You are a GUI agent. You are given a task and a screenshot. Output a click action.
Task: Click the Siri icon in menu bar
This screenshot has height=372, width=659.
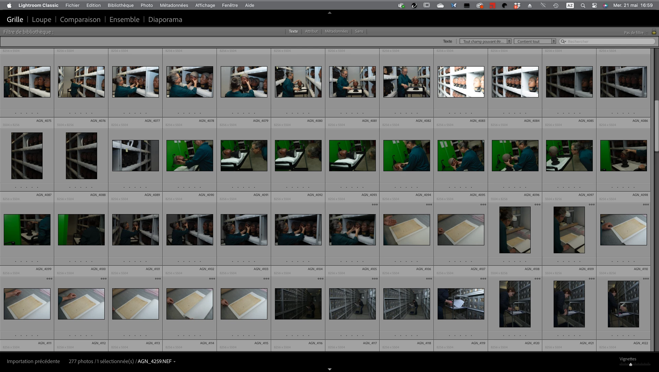pyautogui.click(x=605, y=5)
